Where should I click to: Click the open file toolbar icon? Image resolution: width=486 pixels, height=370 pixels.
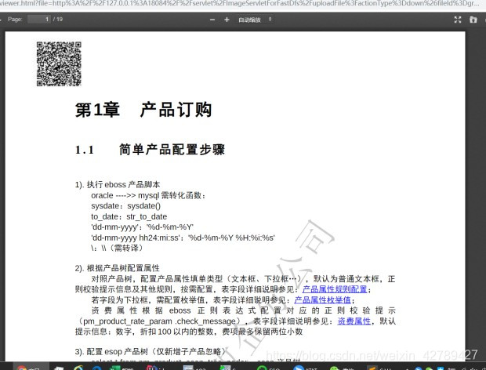click(x=473, y=20)
